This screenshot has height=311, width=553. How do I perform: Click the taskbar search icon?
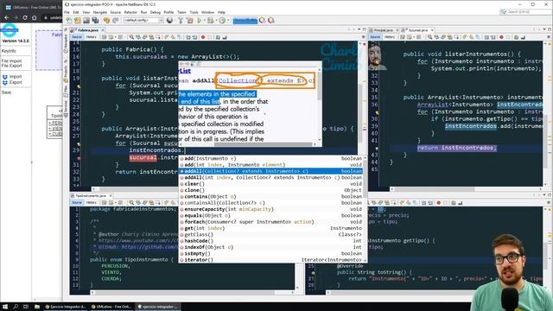[x=16, y=307]
